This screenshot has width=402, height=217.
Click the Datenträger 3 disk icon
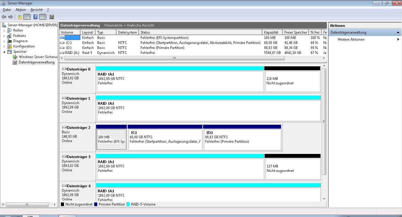pos(64,157)
